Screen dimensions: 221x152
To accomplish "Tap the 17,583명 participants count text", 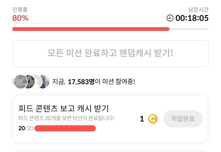I will pyautogui.click(x=82, y=82).
